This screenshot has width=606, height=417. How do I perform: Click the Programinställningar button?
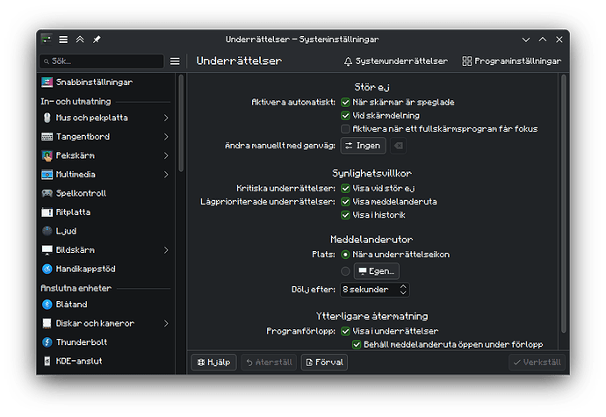pyautogui.click(x=510, y=61)
